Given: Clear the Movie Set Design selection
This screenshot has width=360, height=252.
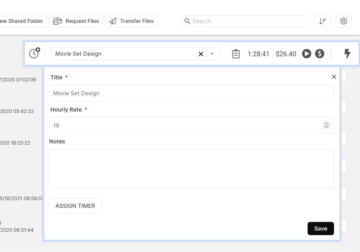Looking at the screenshot, I should [x=201, y=54].
